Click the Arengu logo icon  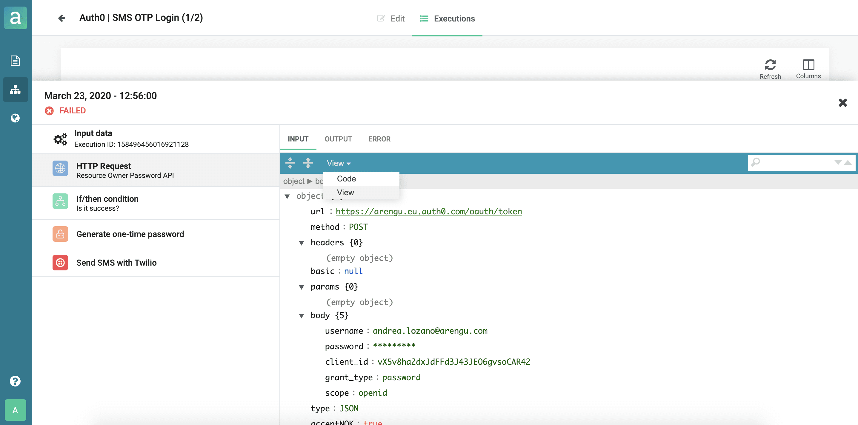coord(15,18)
